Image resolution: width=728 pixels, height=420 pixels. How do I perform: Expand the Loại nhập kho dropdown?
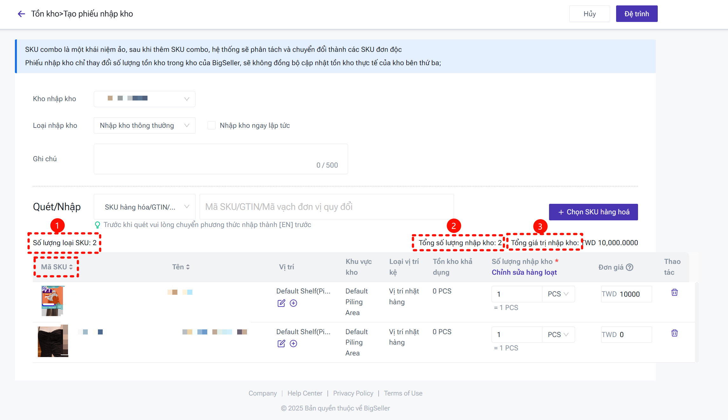(144, 125)
